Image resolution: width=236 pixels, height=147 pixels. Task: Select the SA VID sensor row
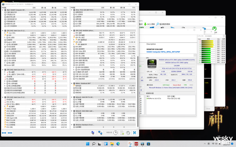36,35
